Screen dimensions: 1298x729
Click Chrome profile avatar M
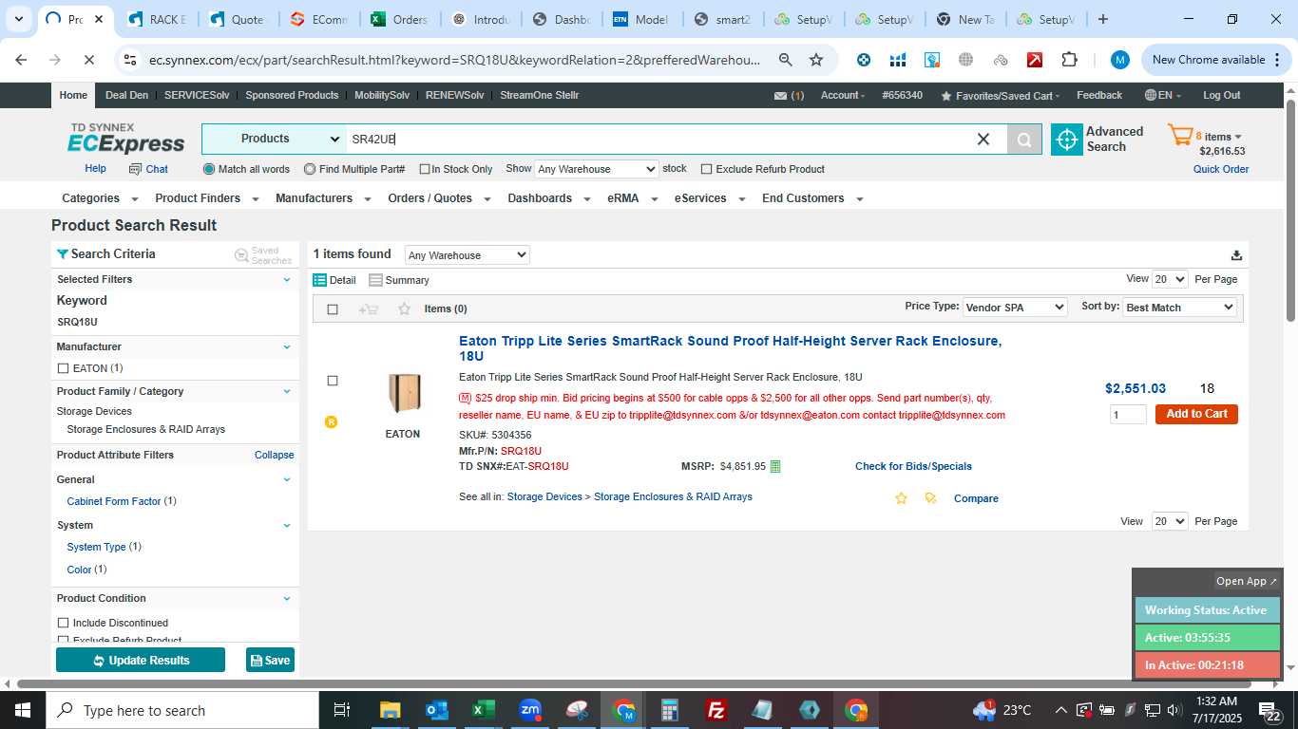[x=1120, y=60]
